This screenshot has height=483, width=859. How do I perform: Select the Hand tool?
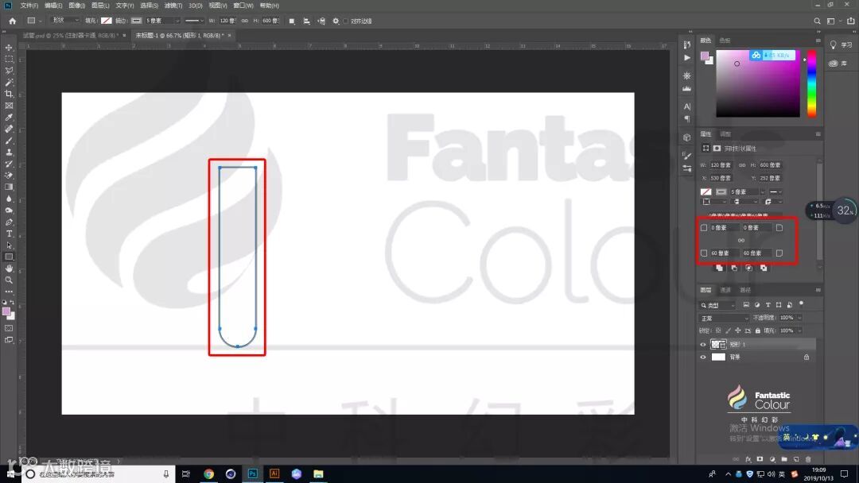pyautogui.click(x=9, y=269)
